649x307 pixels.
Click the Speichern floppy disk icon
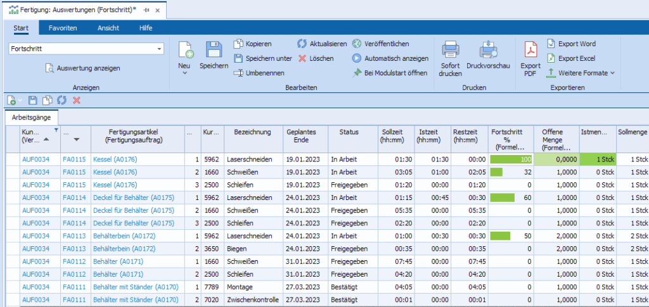pyautogui.click(x=214, y=49)
